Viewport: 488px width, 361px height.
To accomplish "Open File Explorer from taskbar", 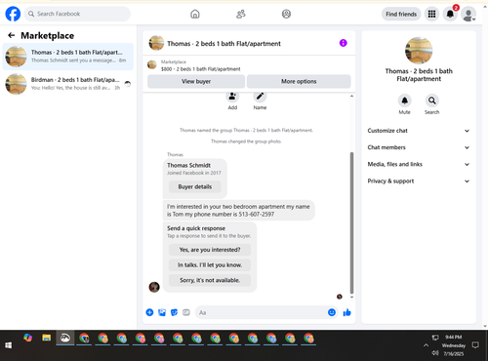I will [46, 339].
